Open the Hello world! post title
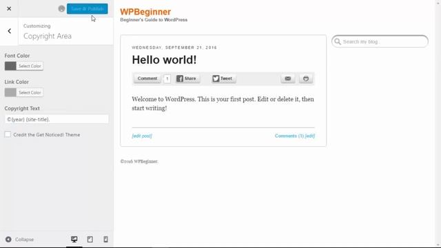The image size is (441, 248). click(x=164, y=60)
